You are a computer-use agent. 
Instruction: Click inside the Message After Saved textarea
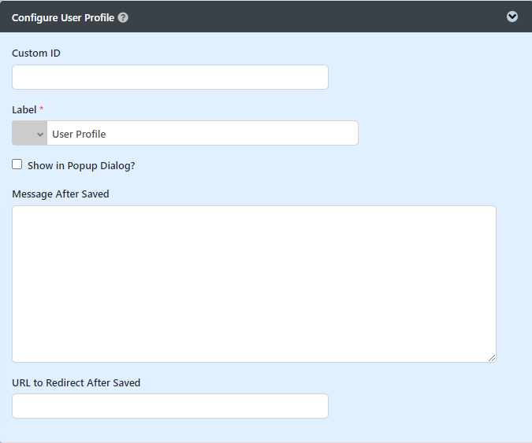pos(254,284)
